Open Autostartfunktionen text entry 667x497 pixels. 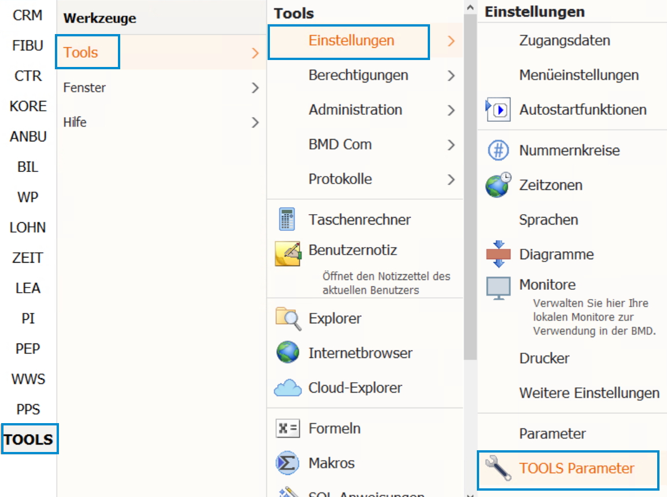pos(583,110)
